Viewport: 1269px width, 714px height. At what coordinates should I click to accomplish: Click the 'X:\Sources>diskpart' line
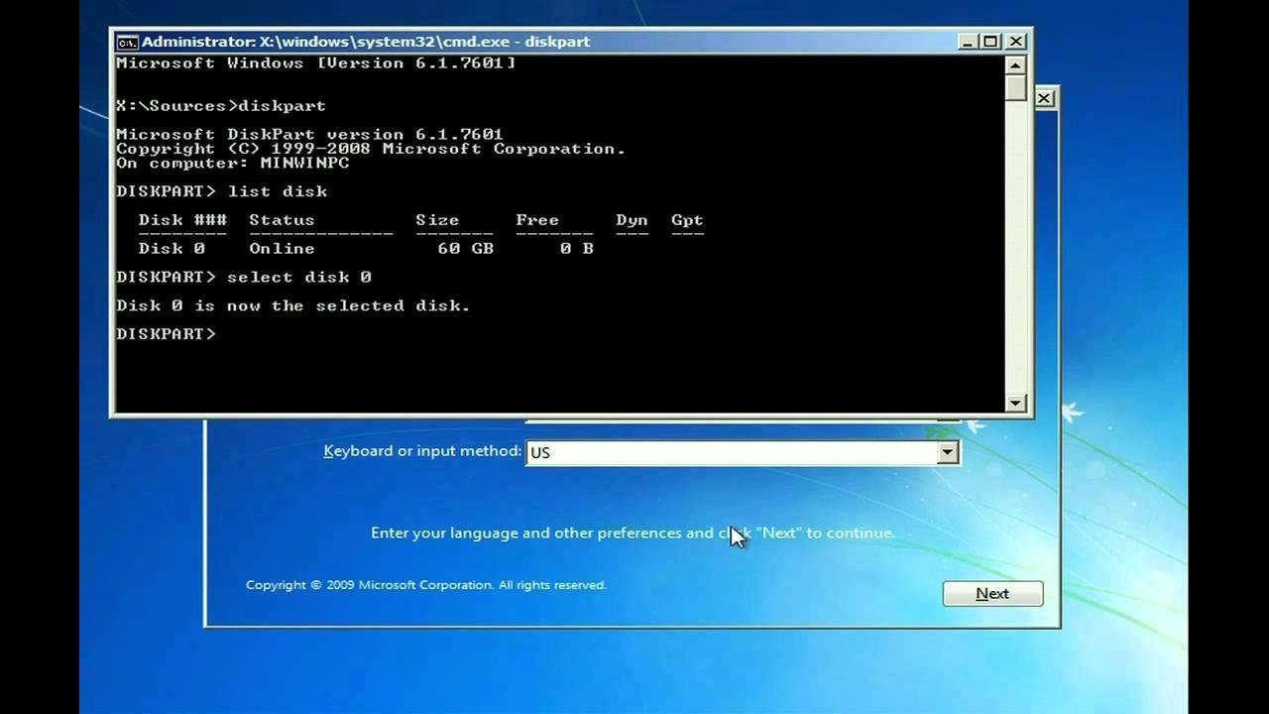point(221,106)
